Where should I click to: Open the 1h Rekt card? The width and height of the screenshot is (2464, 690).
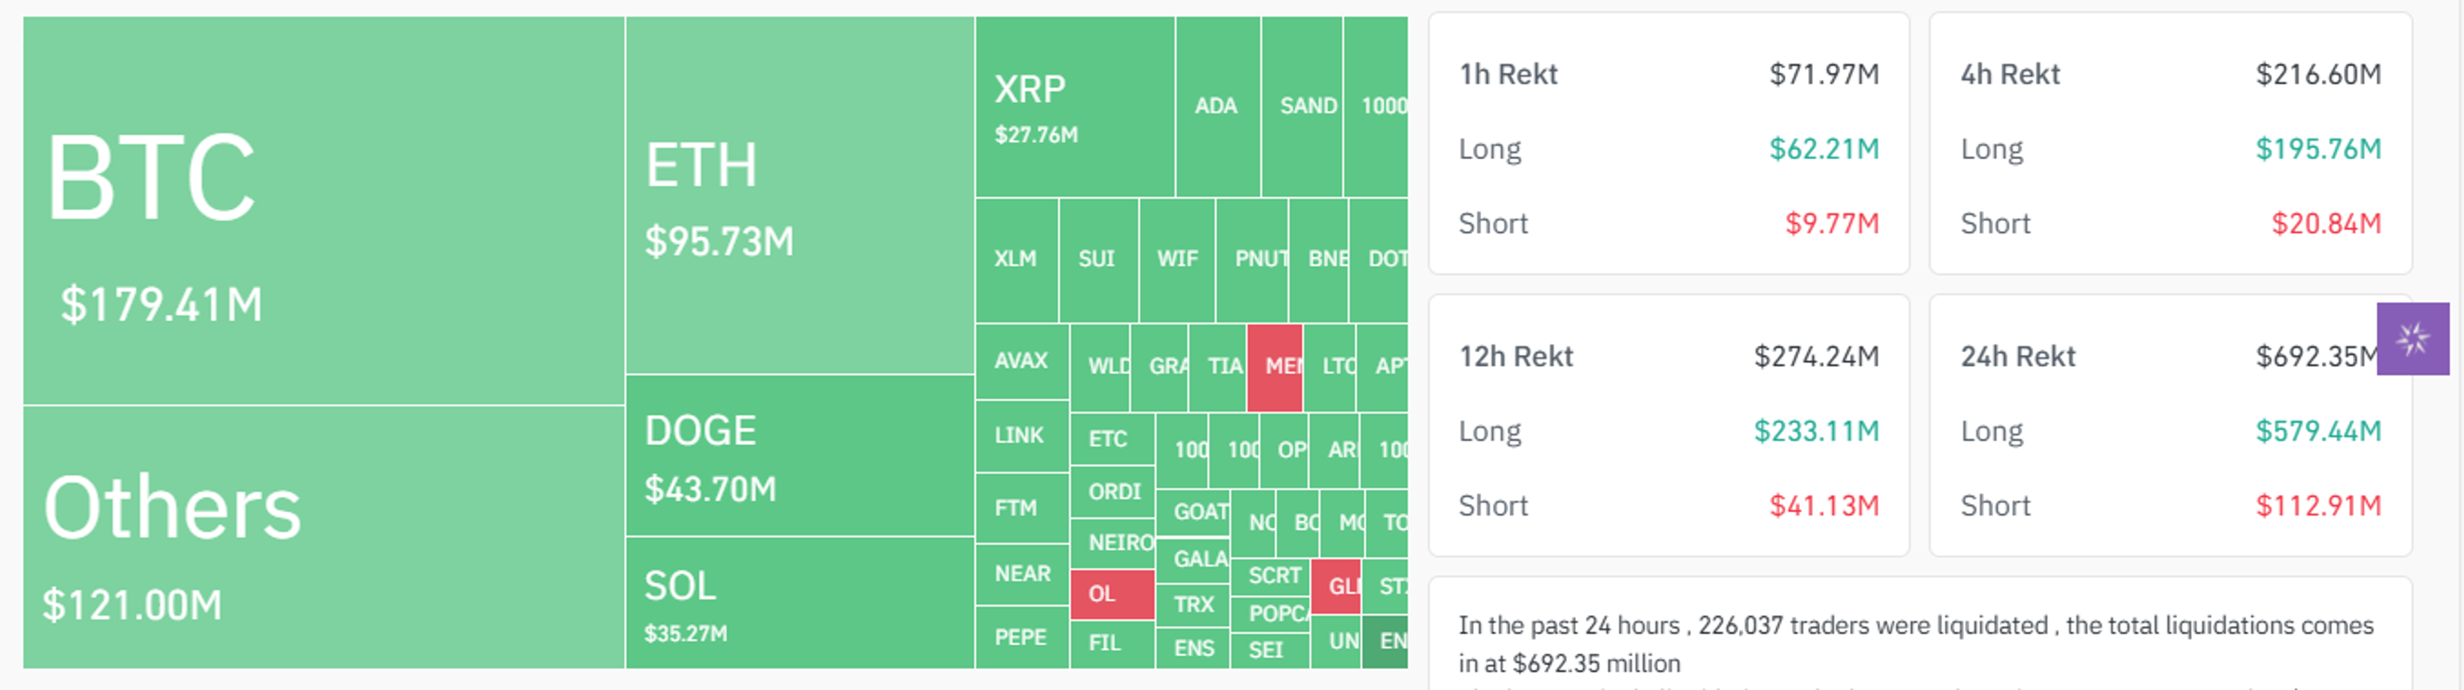click(x=1668, y=144)
